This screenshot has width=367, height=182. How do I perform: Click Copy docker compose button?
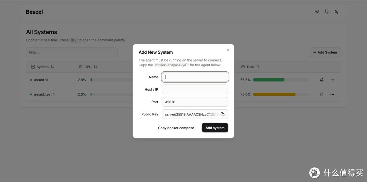pos(176,128)
